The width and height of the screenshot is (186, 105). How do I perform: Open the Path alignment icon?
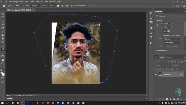pyautogui.click(x=62, y=6)
